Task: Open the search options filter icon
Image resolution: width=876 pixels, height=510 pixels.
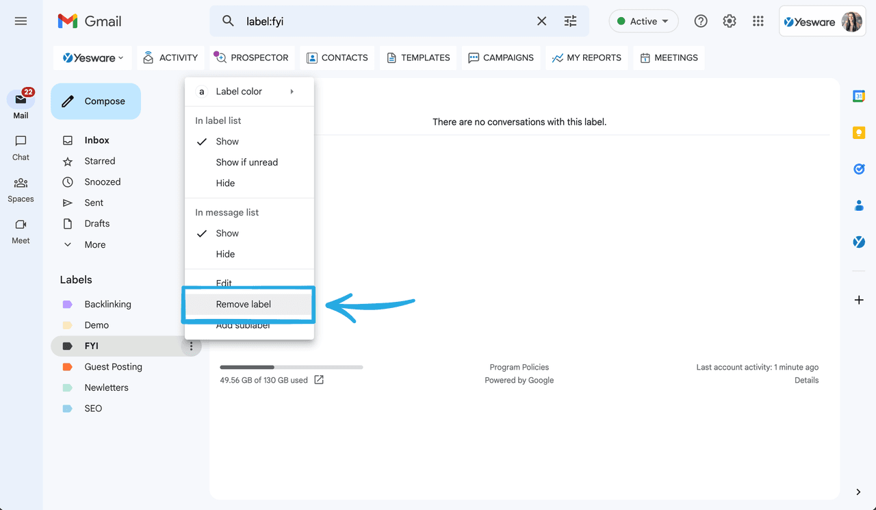Action: (x=570, y=21)
